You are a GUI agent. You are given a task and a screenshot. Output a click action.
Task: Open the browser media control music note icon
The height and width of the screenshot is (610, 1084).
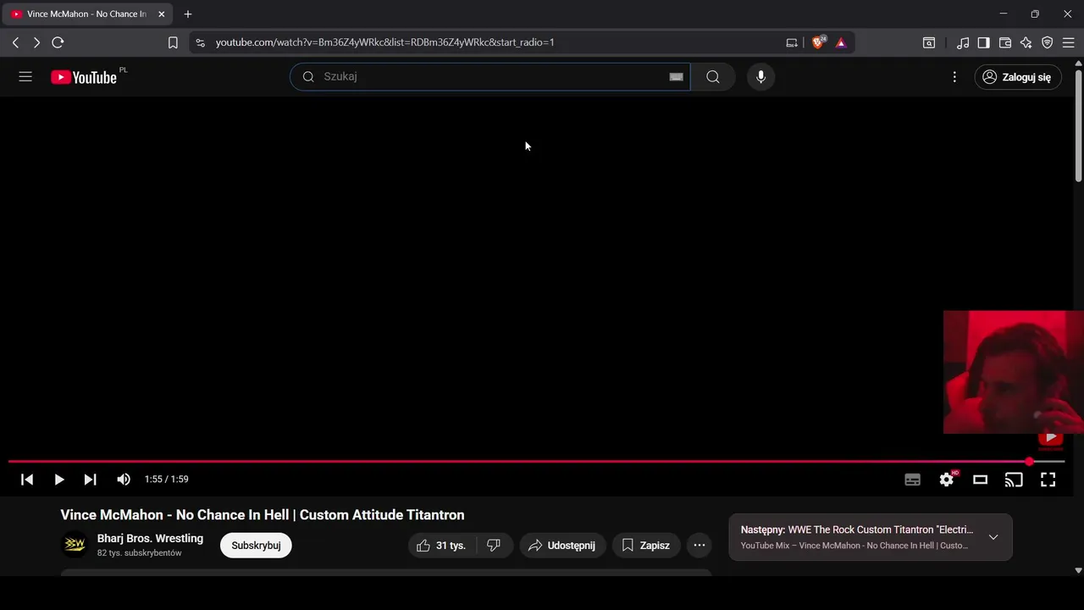tap(963, 42)
